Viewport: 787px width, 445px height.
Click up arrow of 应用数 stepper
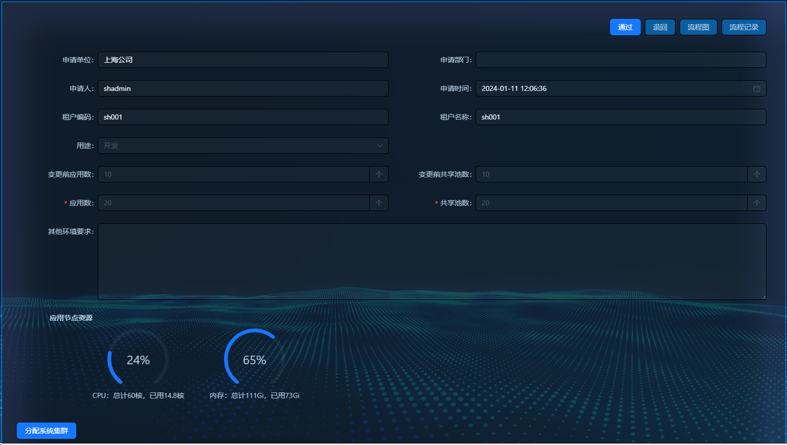(379, 203)
